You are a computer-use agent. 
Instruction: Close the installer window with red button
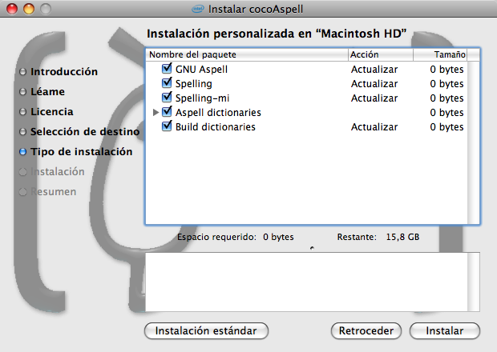12,9
